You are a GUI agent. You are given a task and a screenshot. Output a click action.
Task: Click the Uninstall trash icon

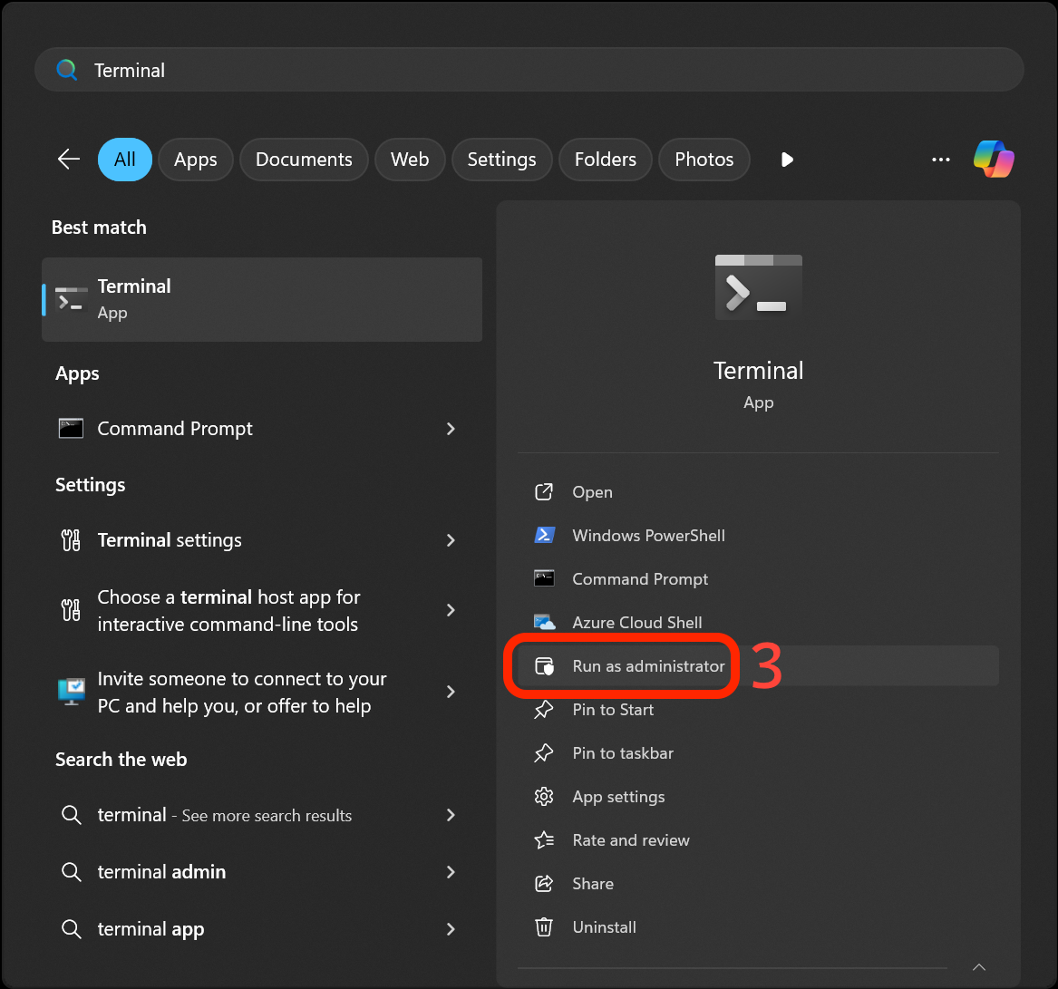pyautogui.click(x=544, y=926)
